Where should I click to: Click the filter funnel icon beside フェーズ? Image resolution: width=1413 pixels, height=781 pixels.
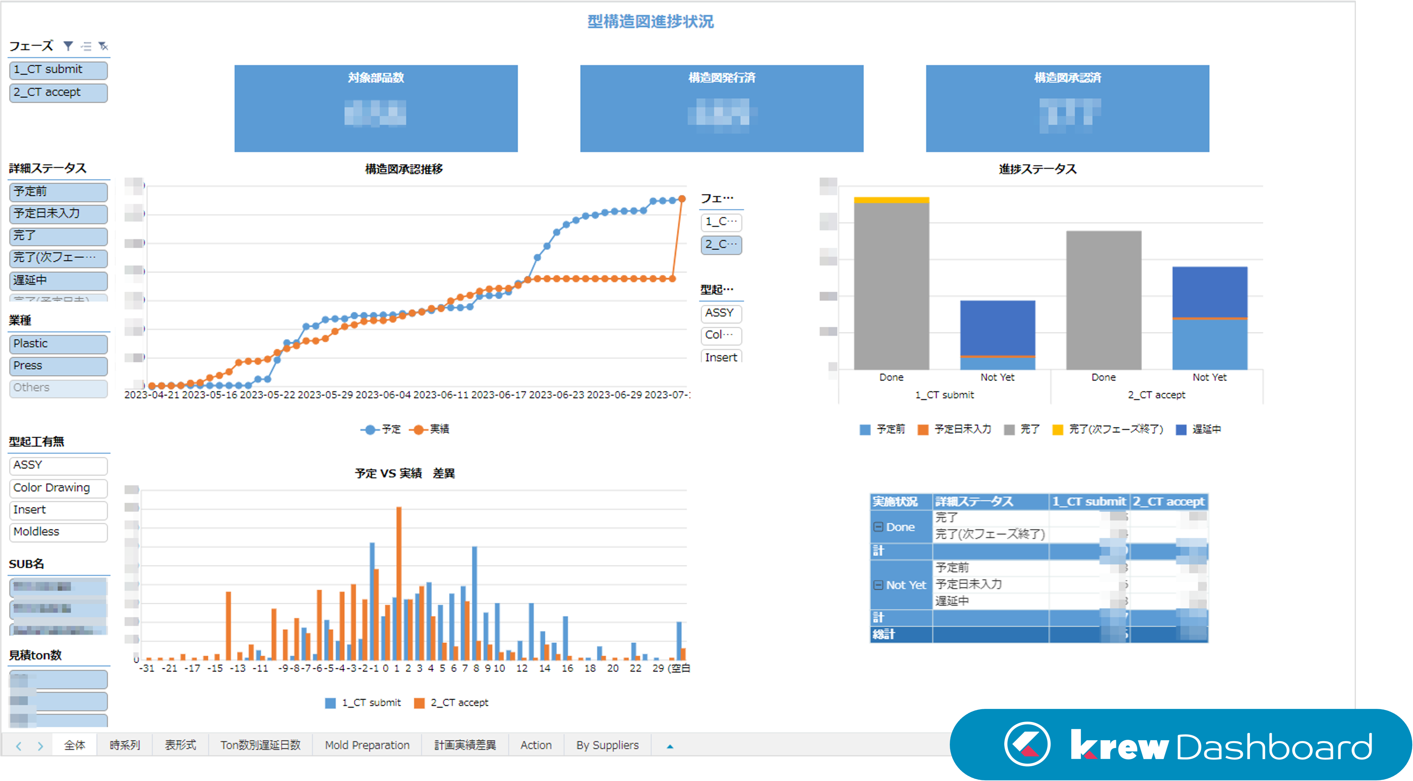point(68,46)
